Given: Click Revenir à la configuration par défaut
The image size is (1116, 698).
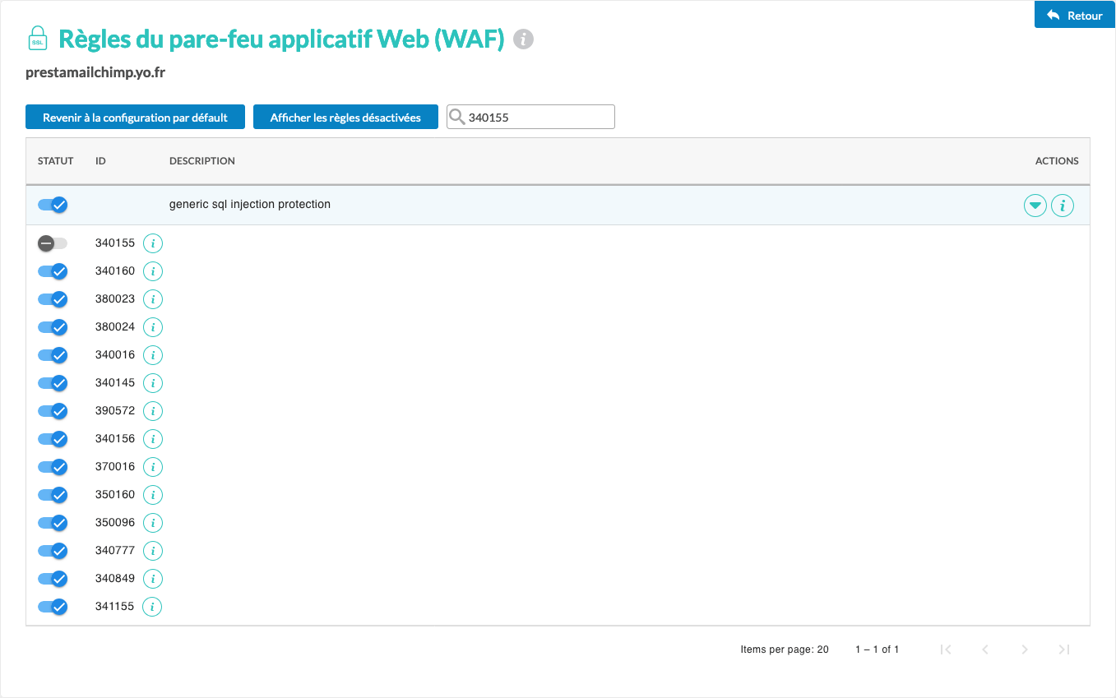Looking at the screenshot, I should (x=135, y=118).
